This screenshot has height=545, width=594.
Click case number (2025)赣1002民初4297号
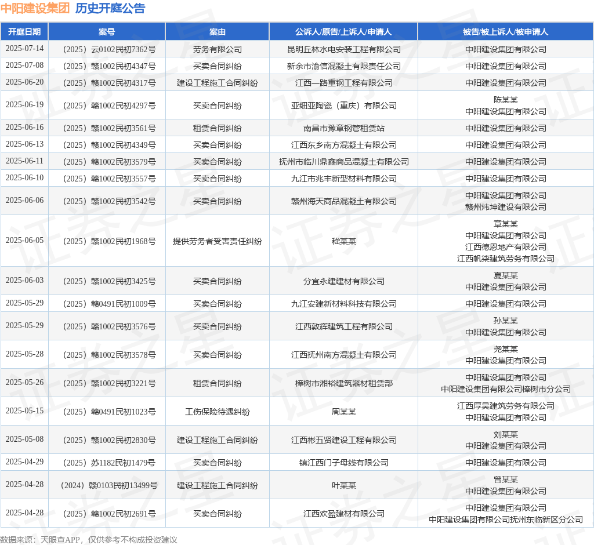click(x=108, y=106)
